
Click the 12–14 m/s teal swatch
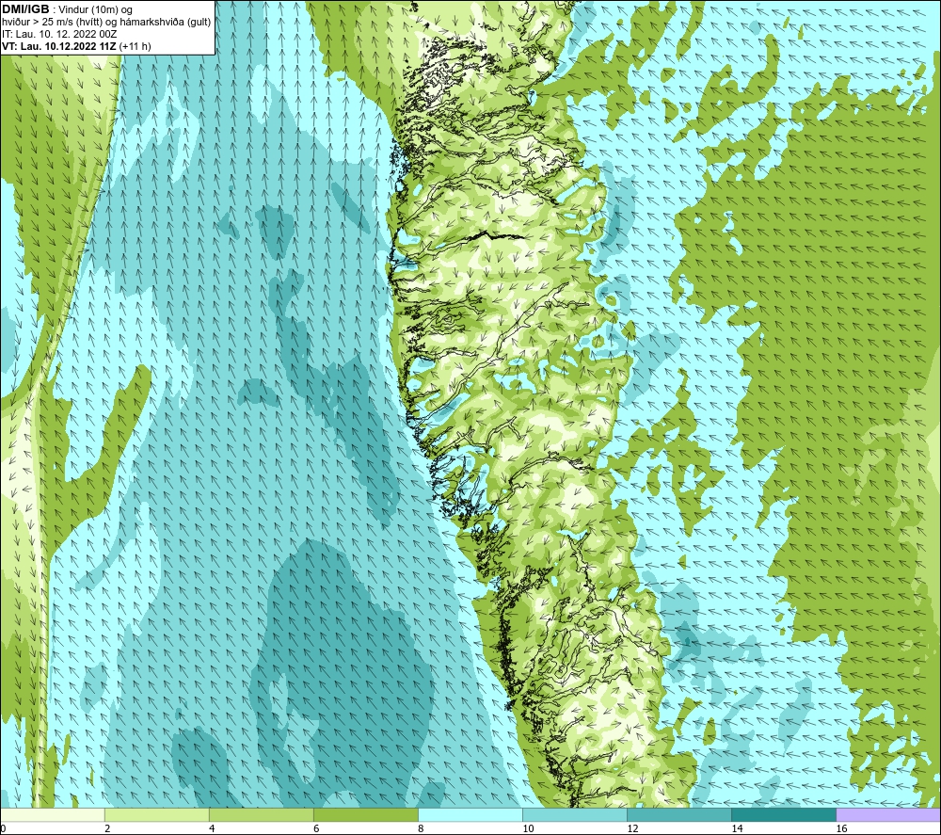(679, 814)
